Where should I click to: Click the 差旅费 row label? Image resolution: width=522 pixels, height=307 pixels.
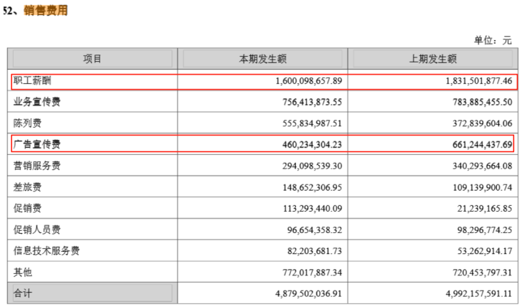pyautogui.click(x=28, y=187)
